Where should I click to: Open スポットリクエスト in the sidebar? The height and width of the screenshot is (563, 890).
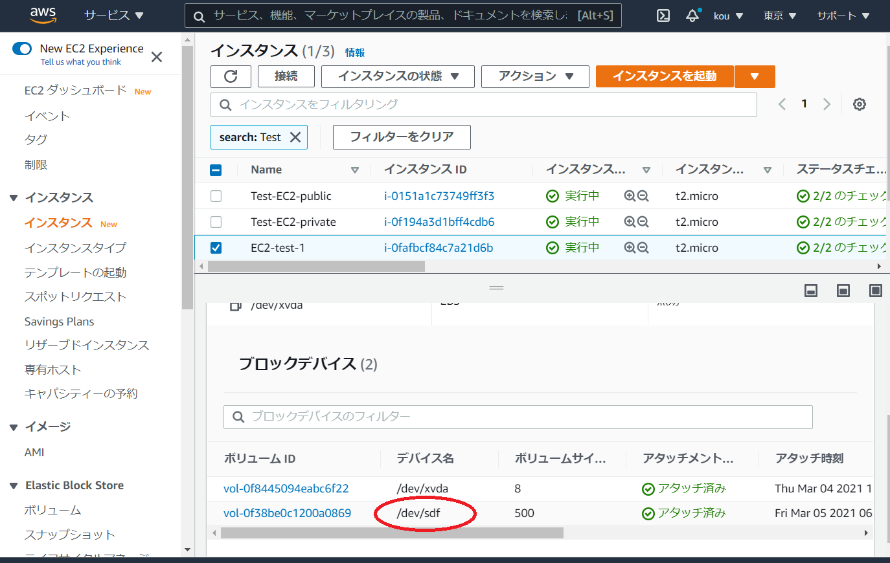pyautogui.click(x=75, y=297)
